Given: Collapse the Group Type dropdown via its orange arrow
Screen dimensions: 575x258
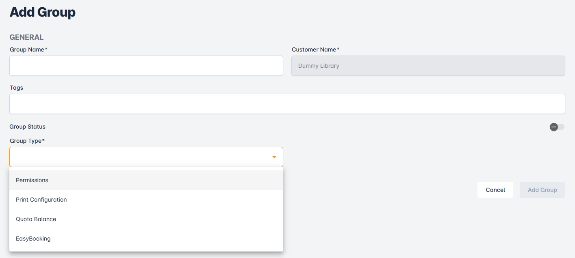Looking at the screenshot, I should 274,157.
